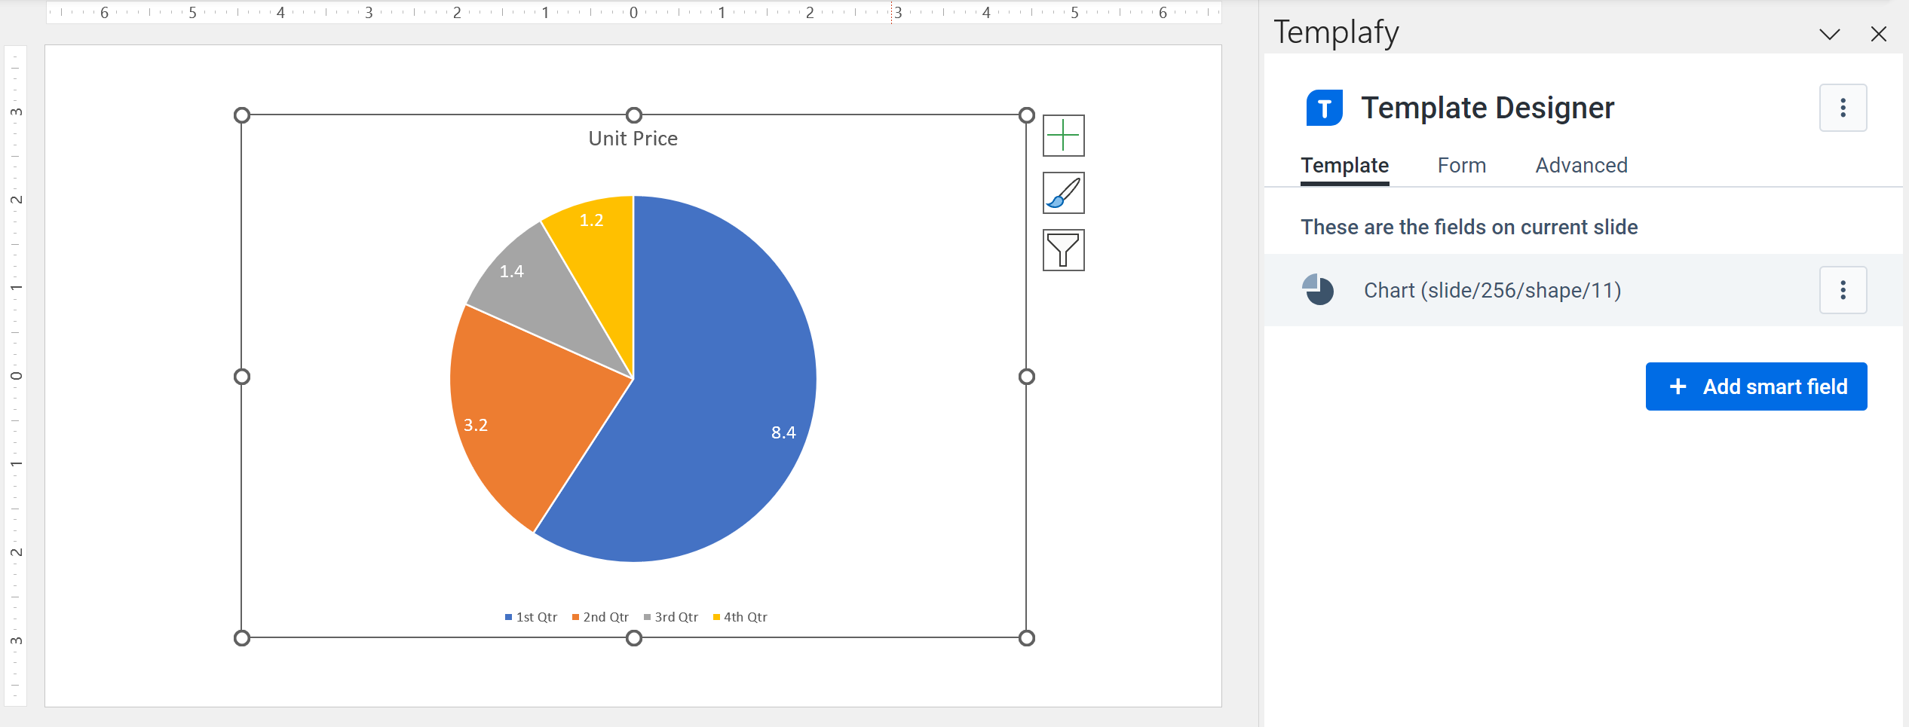Click the pie chart icon beside the Chart field

pos(1318,289)
